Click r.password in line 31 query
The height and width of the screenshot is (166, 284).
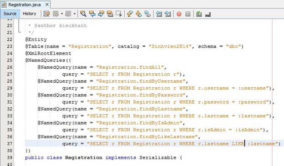point(213,102)
